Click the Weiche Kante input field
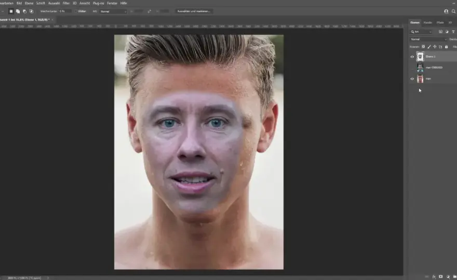Viewport: 457px width, 280px height. pos(65,11)
